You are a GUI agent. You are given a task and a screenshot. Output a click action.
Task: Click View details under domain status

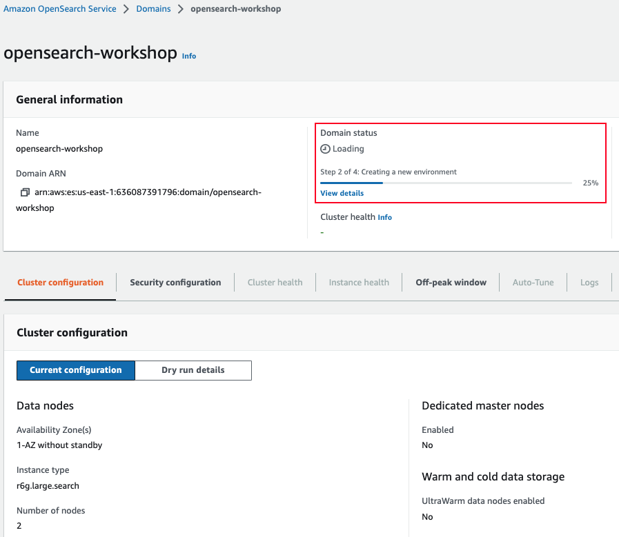point(342,193)
